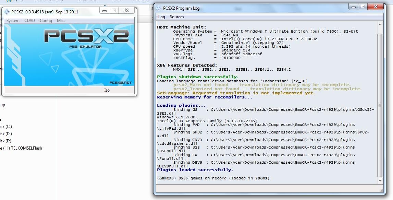Click the 'pcsx2_Main not found' warning line

pos(262,85)
